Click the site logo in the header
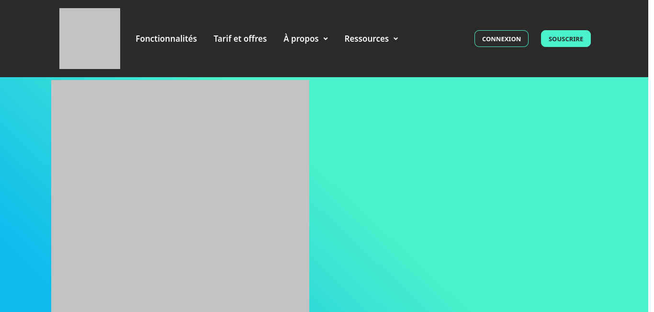The width and height of the screenshot is (654, 312). point(90,38)
